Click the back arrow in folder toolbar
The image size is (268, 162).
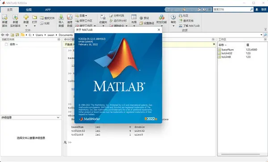coord(3,35)
